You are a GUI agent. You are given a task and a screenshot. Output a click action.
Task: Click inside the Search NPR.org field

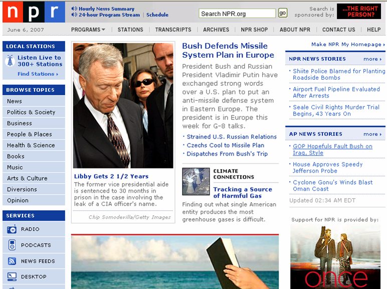237,14
